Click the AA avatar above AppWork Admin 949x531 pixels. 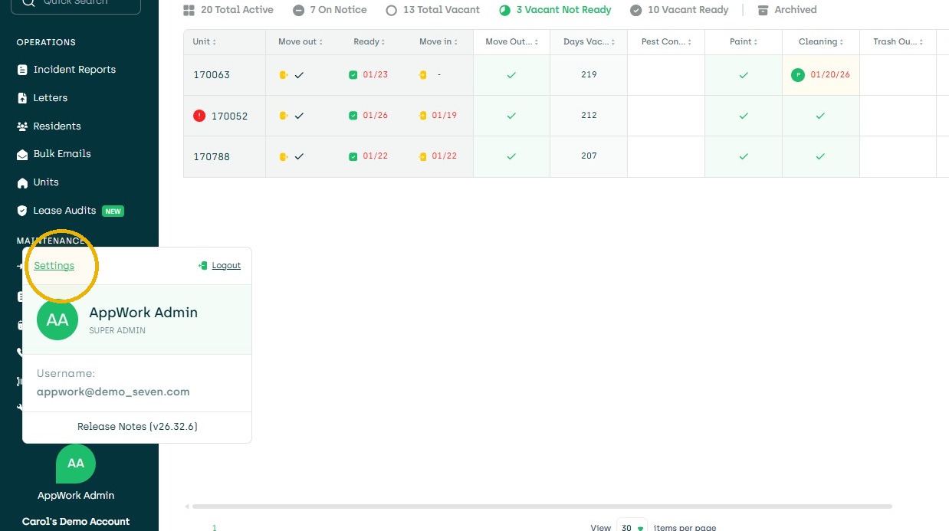tap(76, 464)
